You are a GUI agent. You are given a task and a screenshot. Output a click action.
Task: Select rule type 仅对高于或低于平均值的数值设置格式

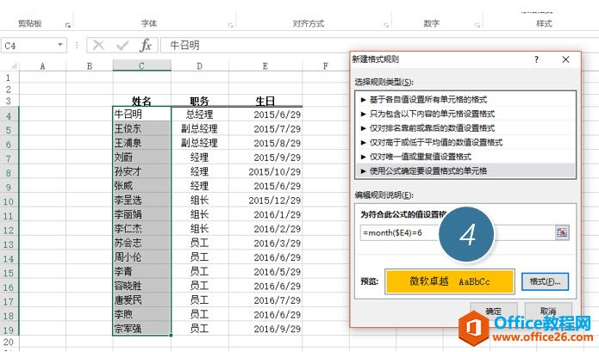click(465, 142)
